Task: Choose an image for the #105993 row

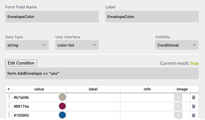Action: [x=179, y=115]
